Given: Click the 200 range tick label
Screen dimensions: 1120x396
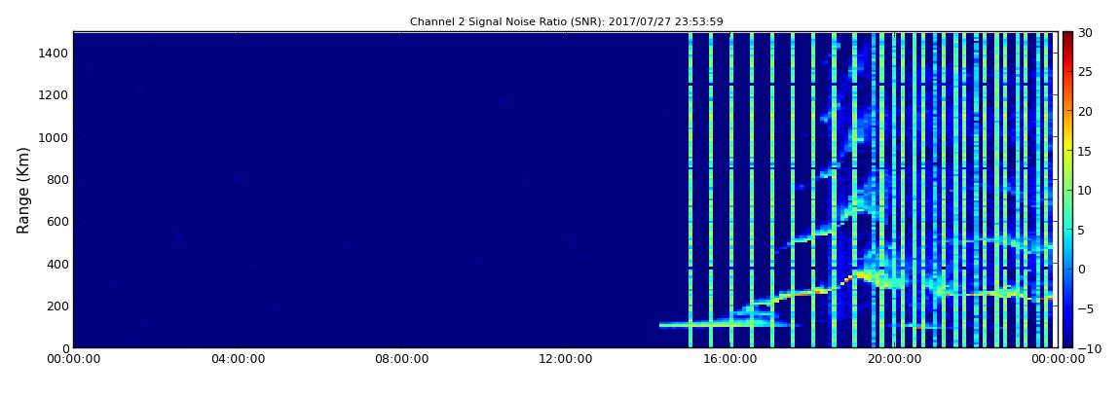Looking at the screenshot, I should (57, 306).
